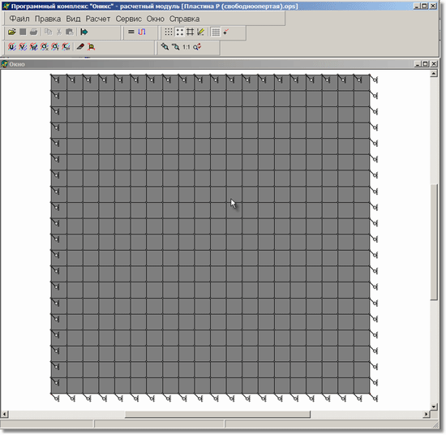Viewport: 446px width, 435px height.
Task: Toggle the hash element grid lines icon
Action: (x=190, y=32)
